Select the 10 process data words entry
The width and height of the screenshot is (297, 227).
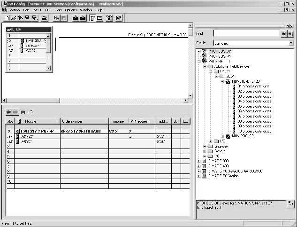[x=254, y=131]
